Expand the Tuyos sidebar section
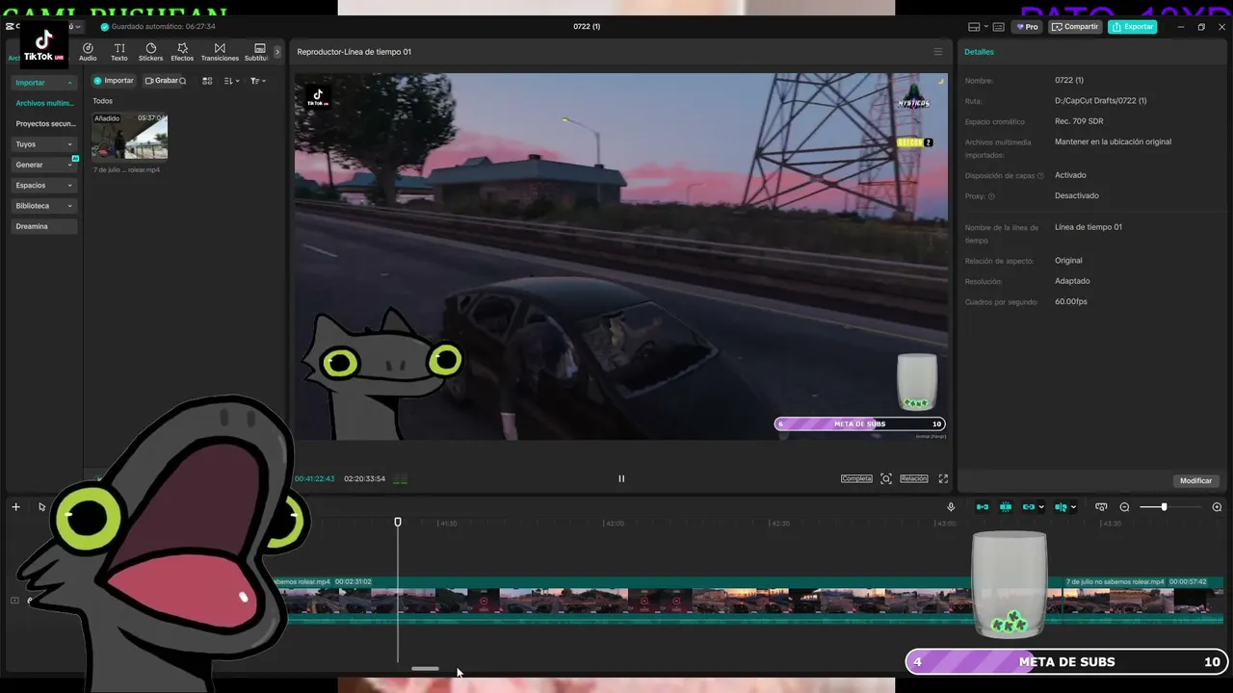1233x693 pixels. [x=44, y=144]
